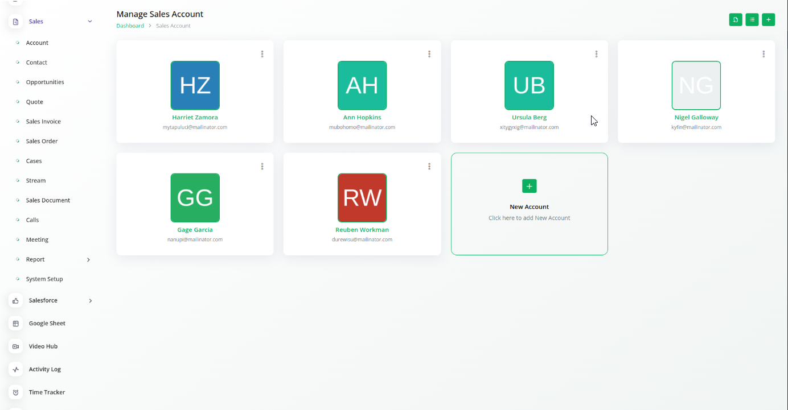This screenshot has height=410, width=788.
Task: Open three-dot menu on Nigel Galloway card
Action: 764,54
